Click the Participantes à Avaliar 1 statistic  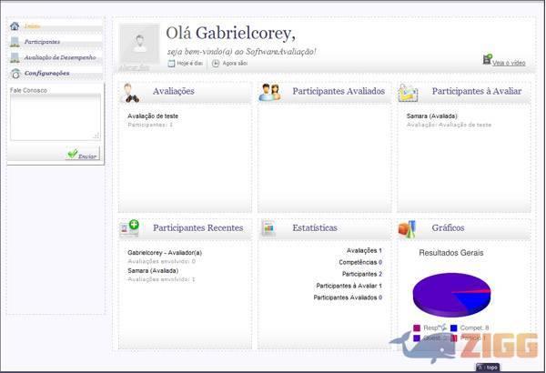(x=349, y=286)
